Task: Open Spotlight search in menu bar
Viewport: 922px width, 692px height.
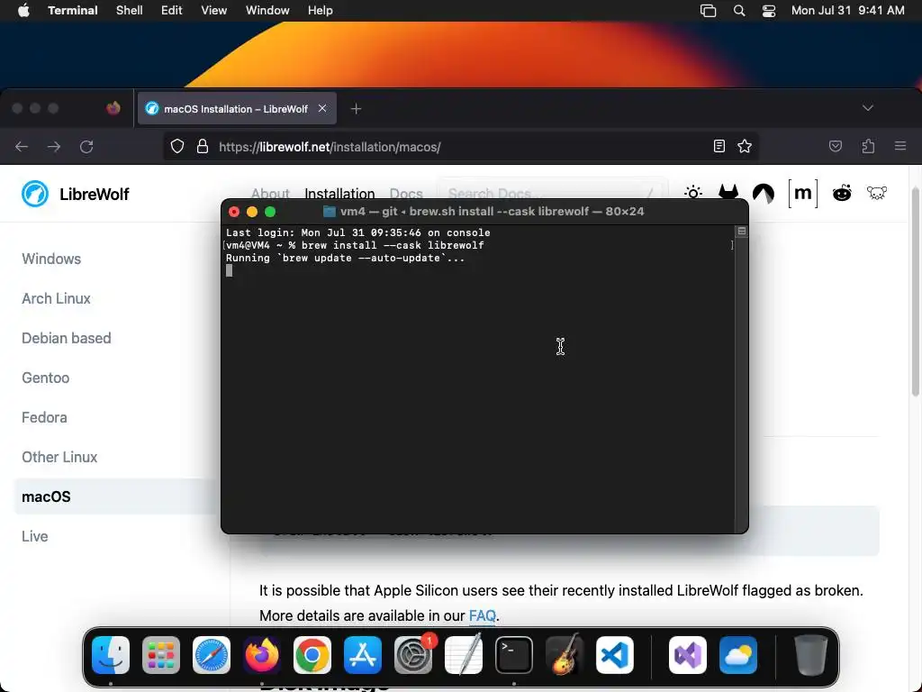Action: 739,11
